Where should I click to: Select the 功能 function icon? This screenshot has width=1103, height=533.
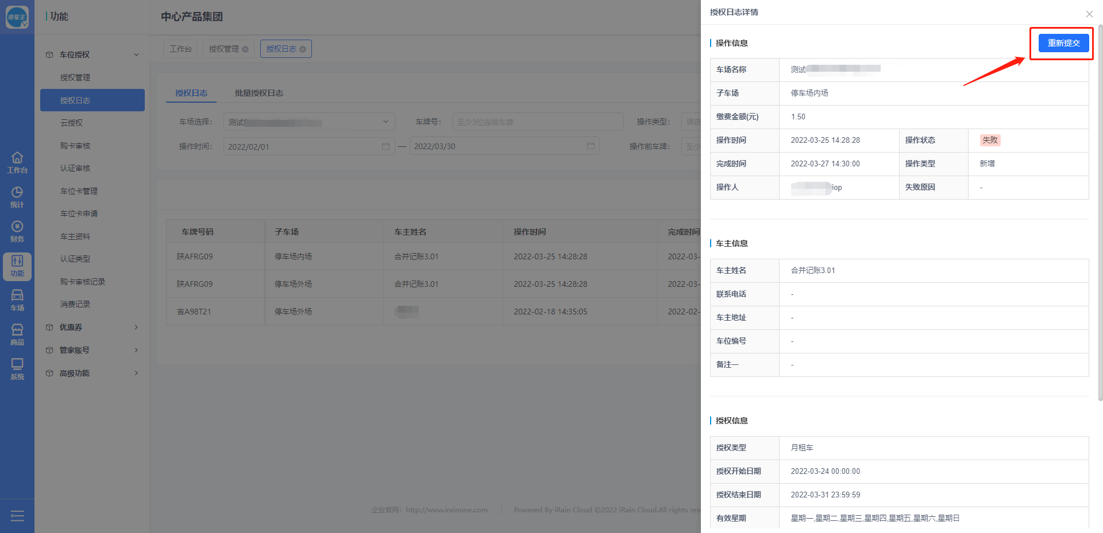tap(17, 266)
